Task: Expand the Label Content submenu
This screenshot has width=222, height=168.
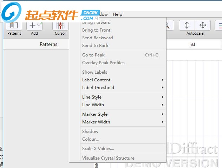Action: pos(123,80)
